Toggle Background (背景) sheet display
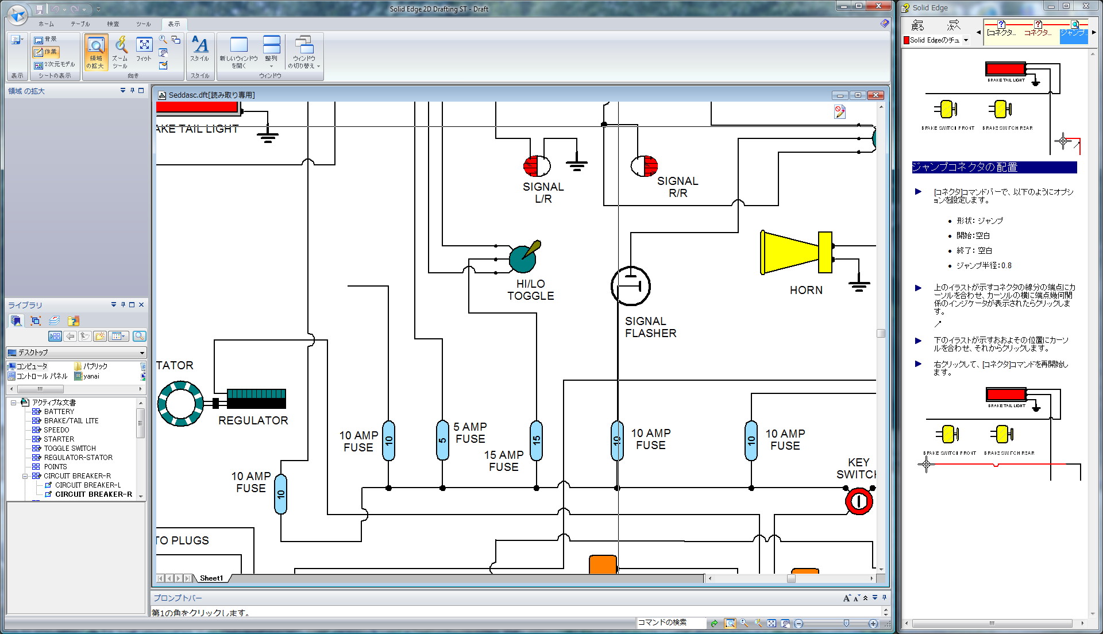This screenshot has height=634, width=1103. pyautogui.click(x=45, y=39)
